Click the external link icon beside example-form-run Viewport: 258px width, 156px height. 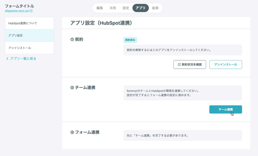point(31,11)
